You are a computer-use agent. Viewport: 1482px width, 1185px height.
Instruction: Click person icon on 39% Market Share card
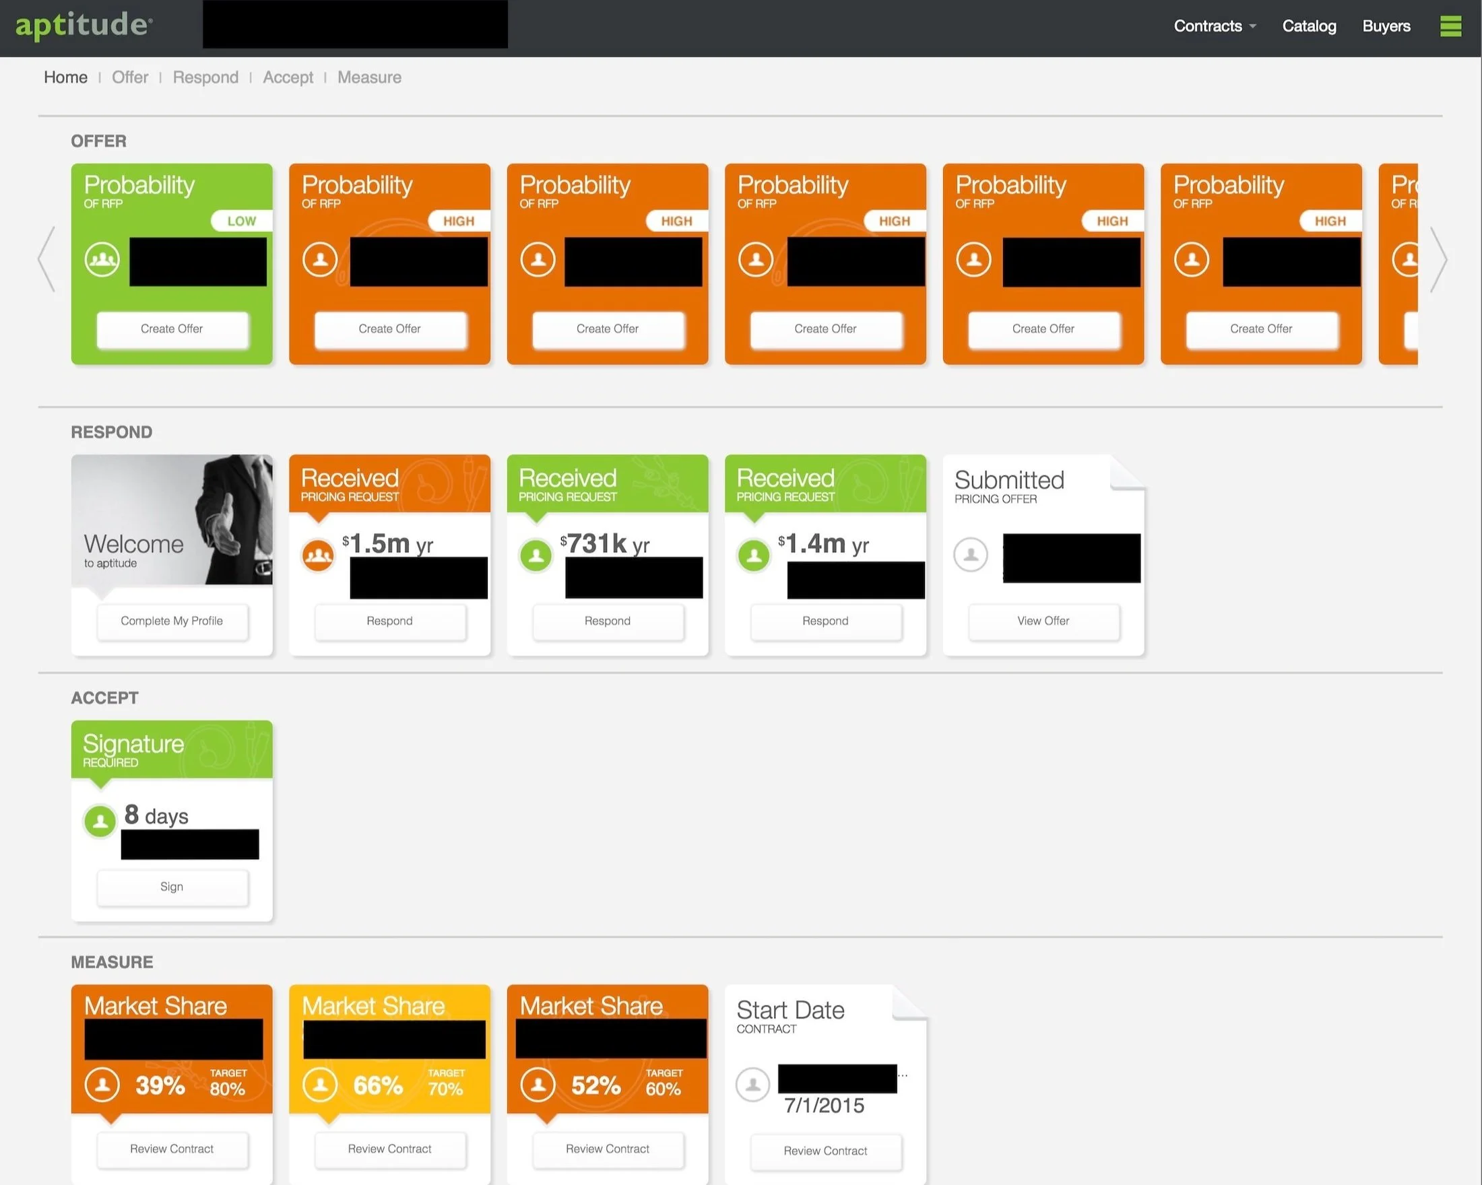102,1085
